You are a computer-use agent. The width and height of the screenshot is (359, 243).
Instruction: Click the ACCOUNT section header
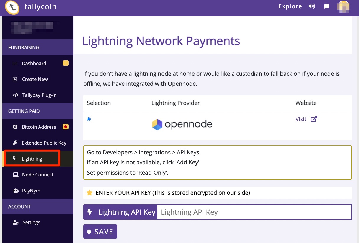click(19, 206)
